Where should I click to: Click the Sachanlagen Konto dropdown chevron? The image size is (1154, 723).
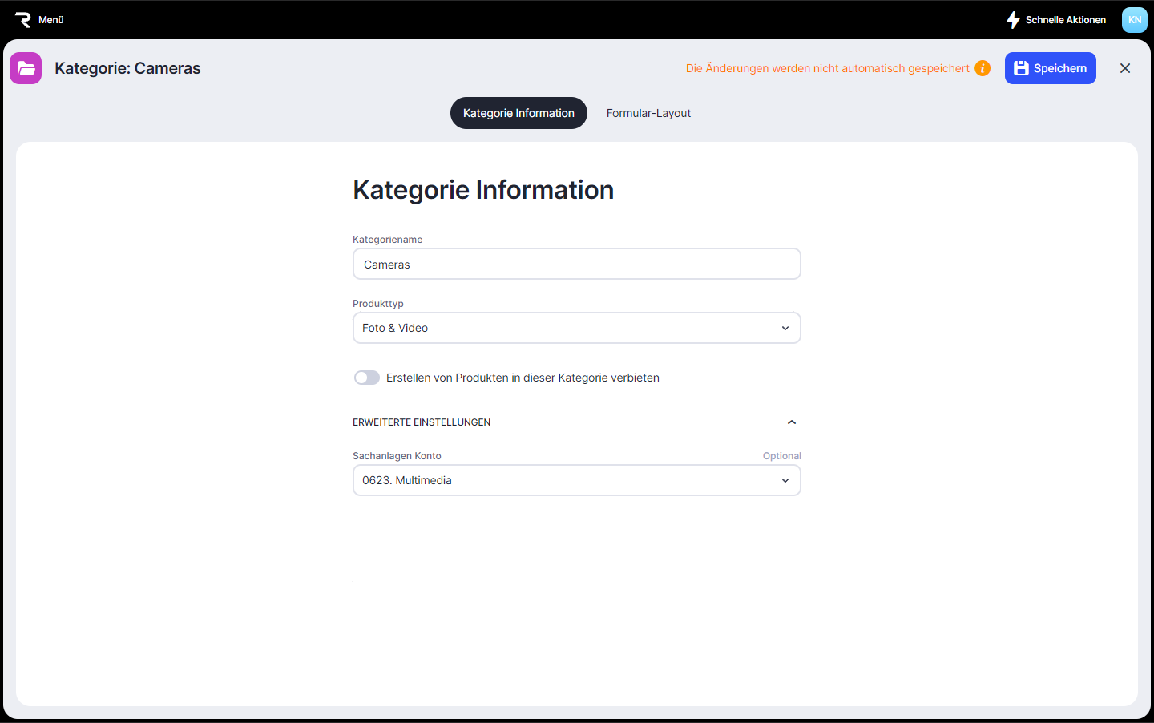[x=785, y=480]
